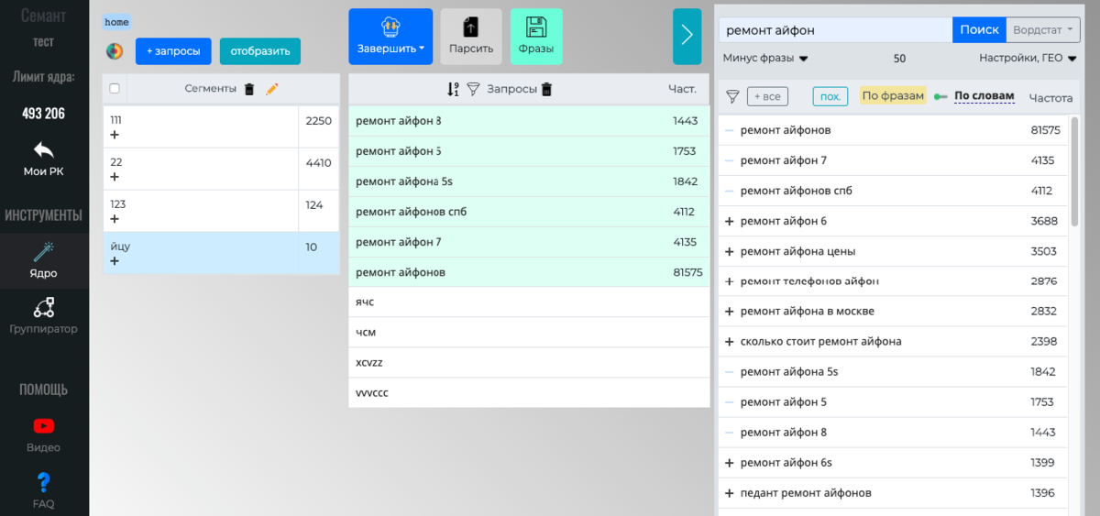1100x516 pixels.
Task: Click the colorful round icon under home
Action: (x=115, y=51)
